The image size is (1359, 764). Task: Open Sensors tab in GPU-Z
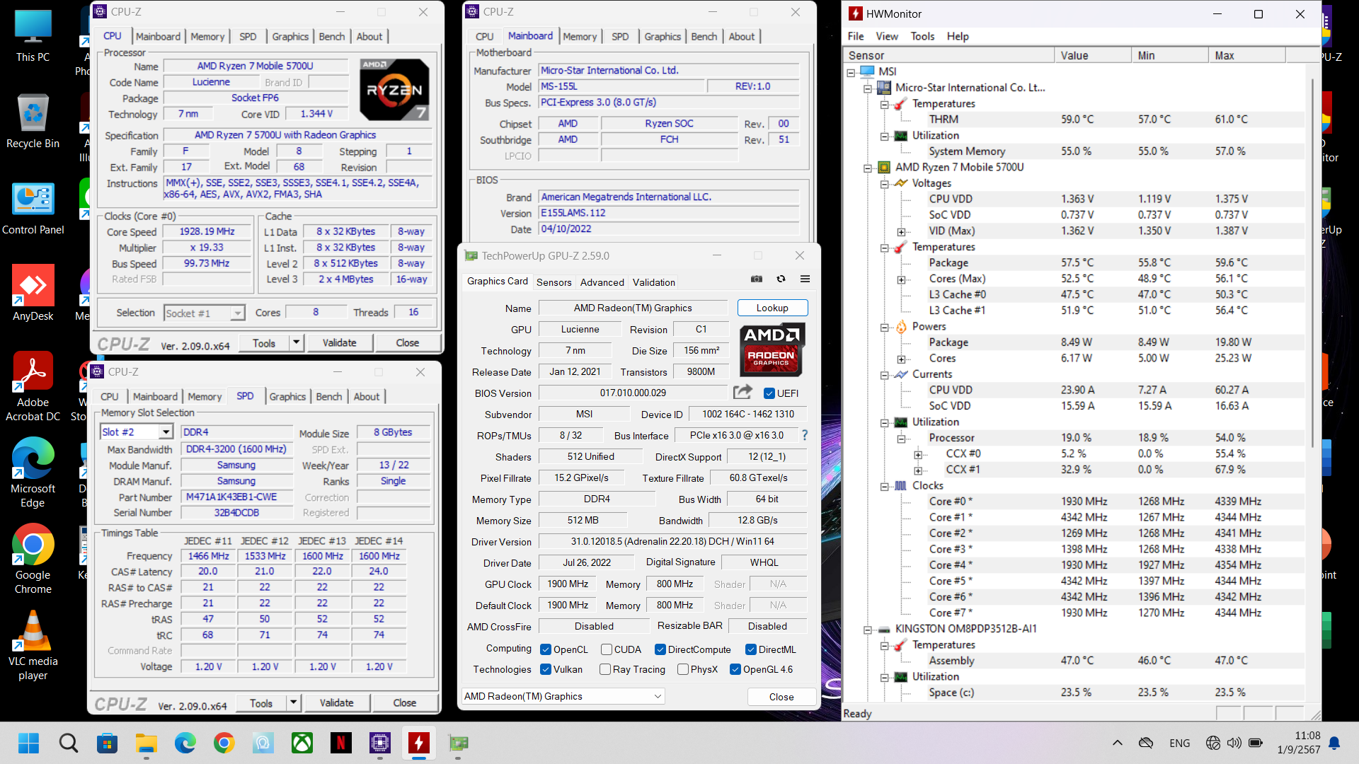tap(554, 282)
